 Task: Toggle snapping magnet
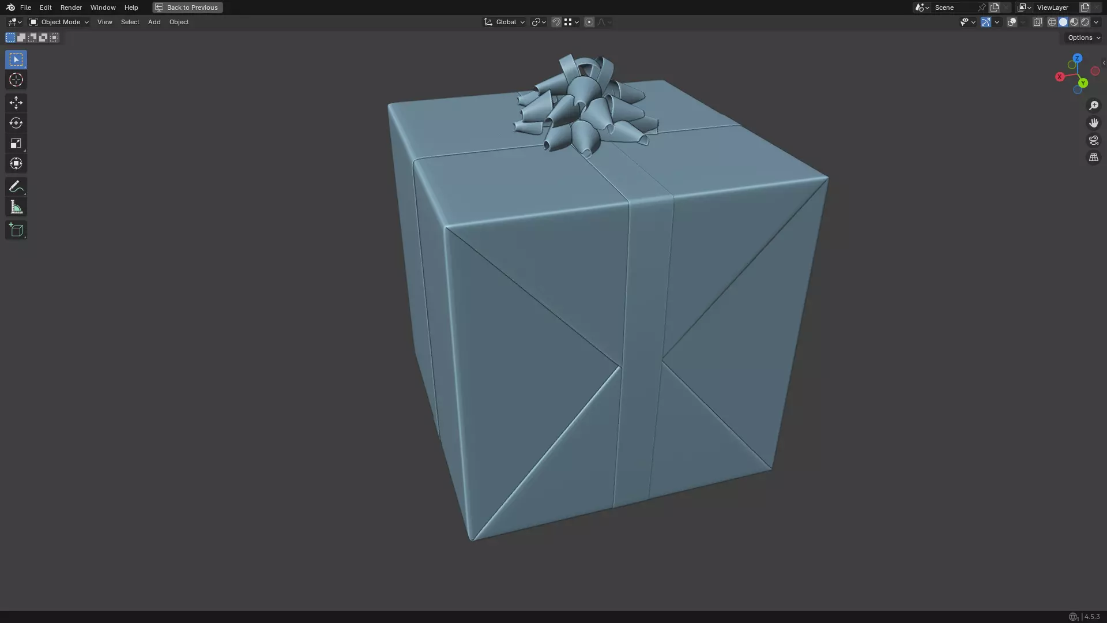click(556, 22)
